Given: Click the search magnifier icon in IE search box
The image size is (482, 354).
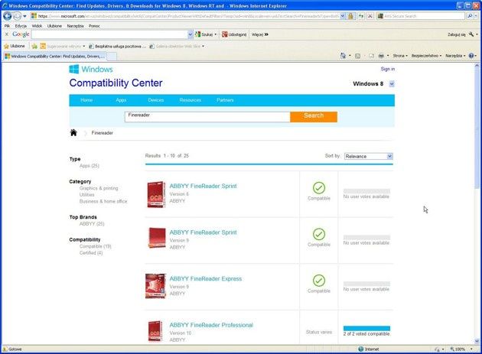Looking at the screenshot, I should pyautogui.click(x=470, y=16).
